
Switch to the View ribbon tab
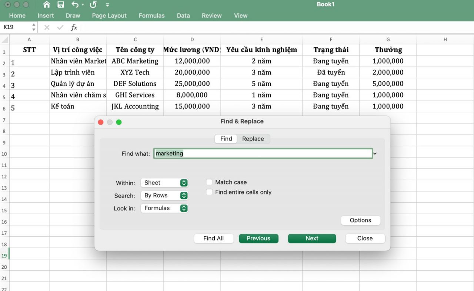pos(241,16)
